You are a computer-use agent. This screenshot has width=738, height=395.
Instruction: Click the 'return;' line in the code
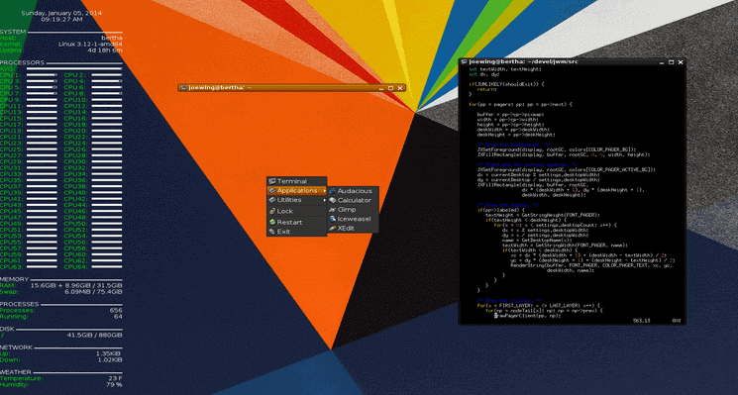click(x=486, y=89)
